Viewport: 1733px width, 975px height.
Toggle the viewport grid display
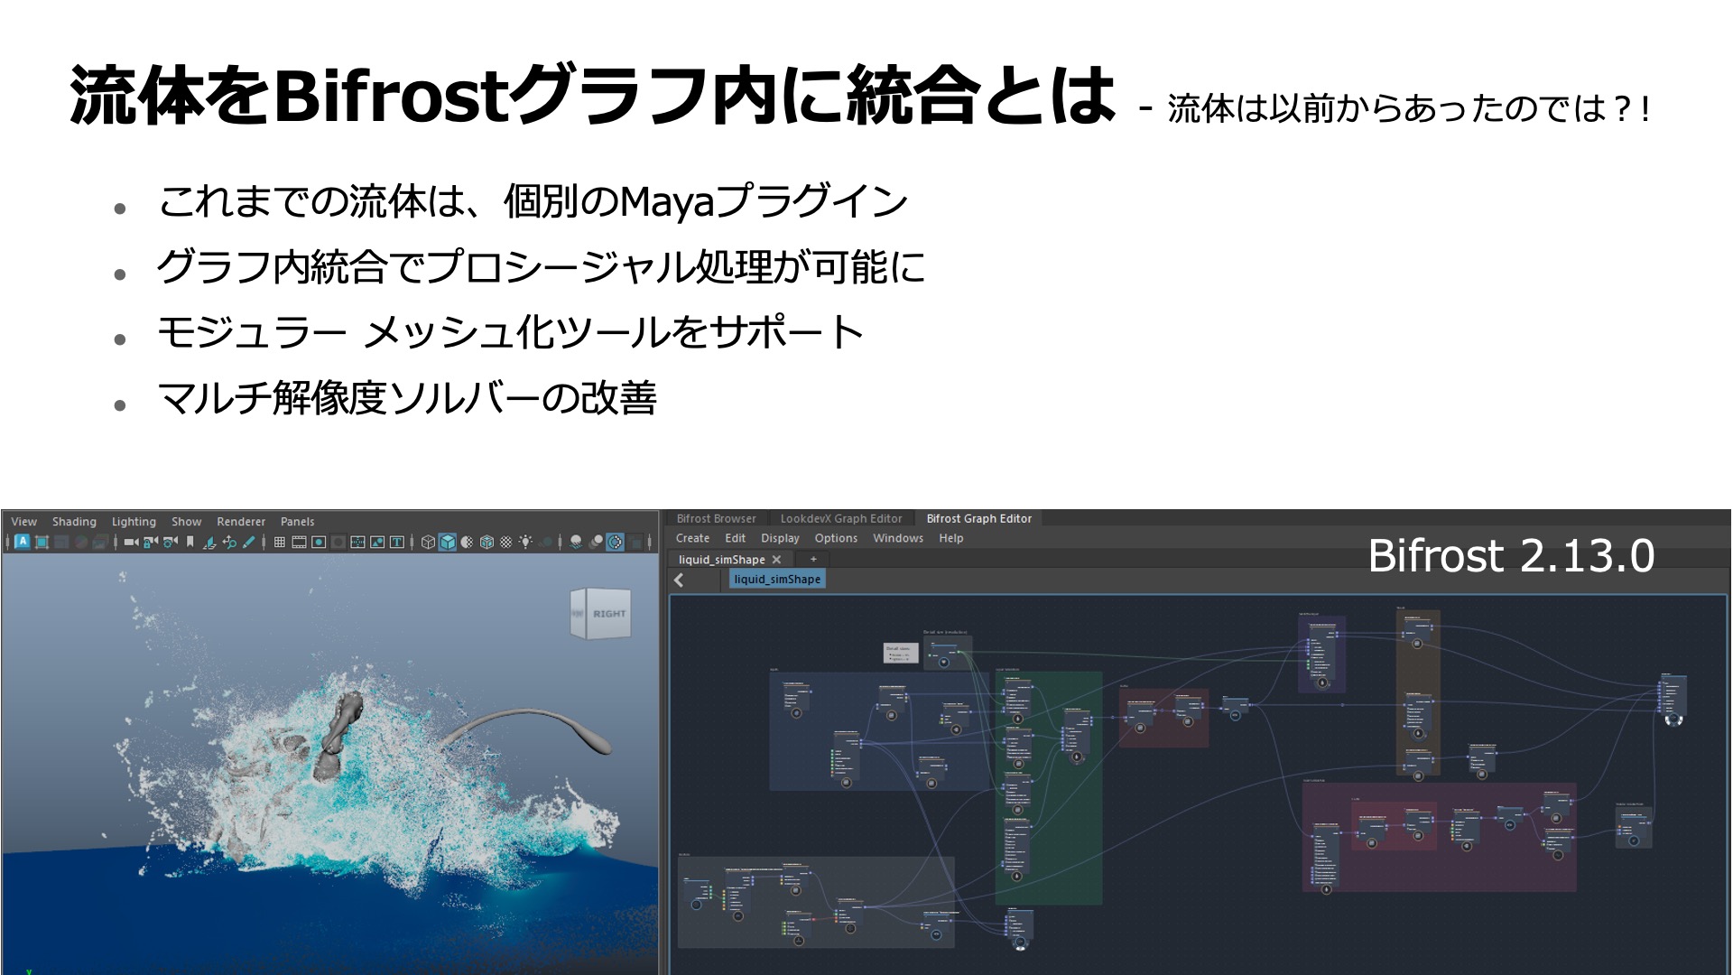pyautogui.click(x=280, y=542)
